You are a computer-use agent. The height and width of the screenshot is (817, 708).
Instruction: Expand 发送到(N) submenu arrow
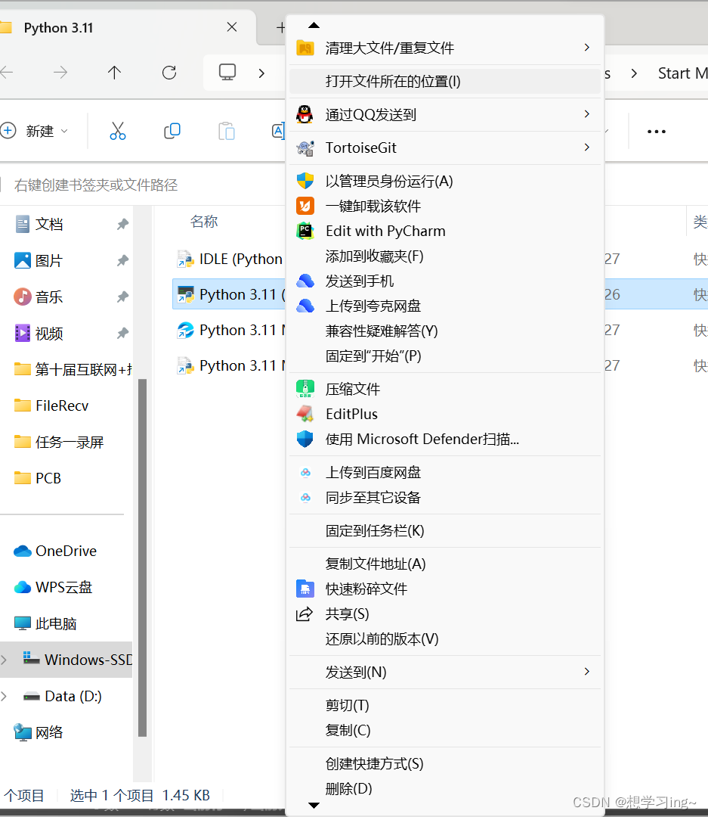(x=587, y=672)
